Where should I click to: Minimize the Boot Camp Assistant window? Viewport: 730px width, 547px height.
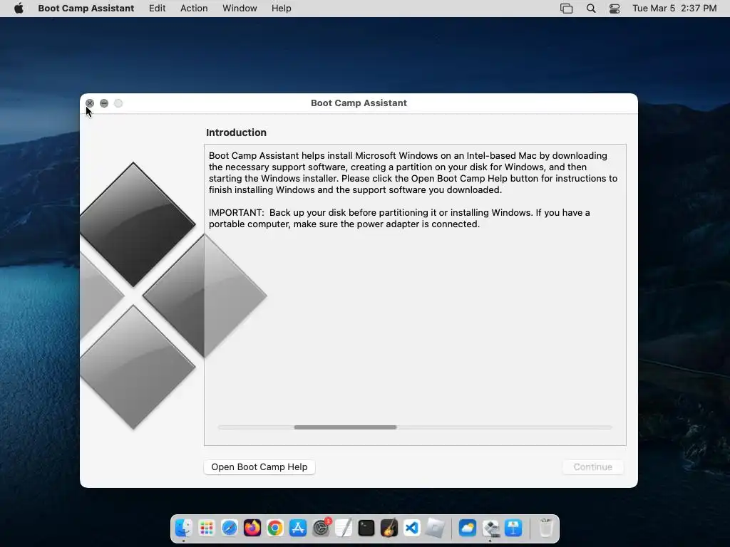click(104, 103)
